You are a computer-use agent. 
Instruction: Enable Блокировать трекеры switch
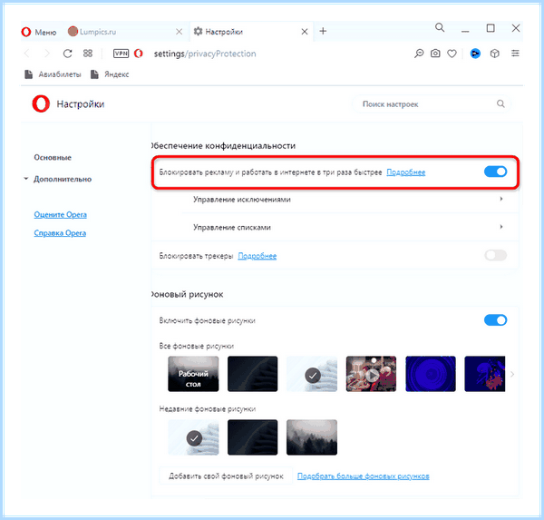495,255
